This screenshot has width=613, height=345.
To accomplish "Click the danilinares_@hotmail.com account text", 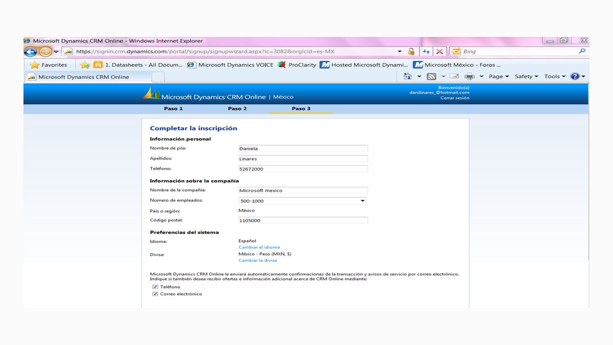I will pos(439,92).
